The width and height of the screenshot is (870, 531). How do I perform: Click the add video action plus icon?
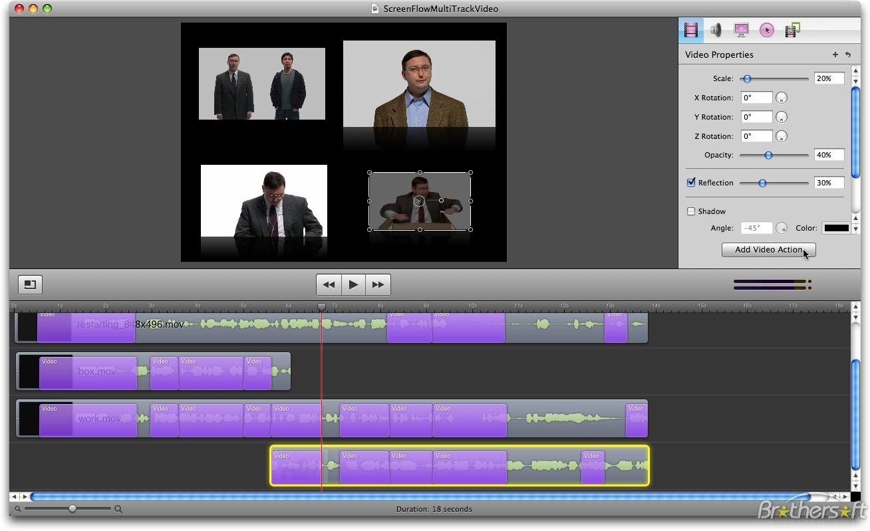[x=835, y=54]
